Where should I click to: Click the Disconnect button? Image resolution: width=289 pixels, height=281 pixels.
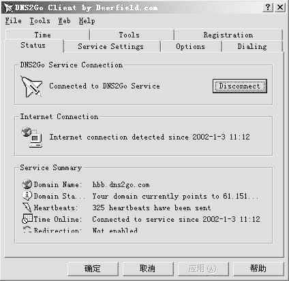coord(240,86)
